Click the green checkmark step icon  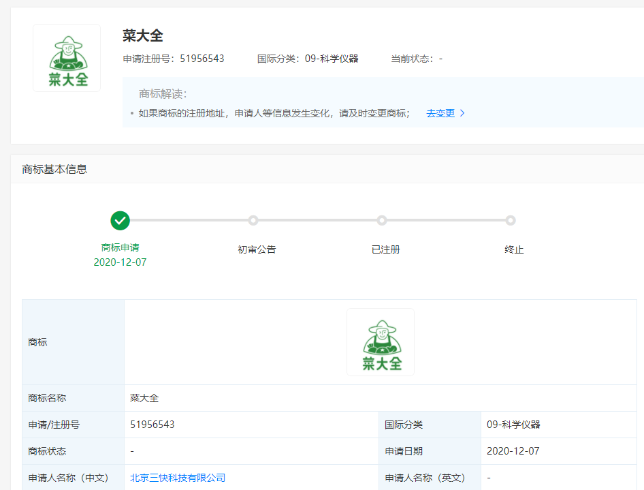pos(120,220)
